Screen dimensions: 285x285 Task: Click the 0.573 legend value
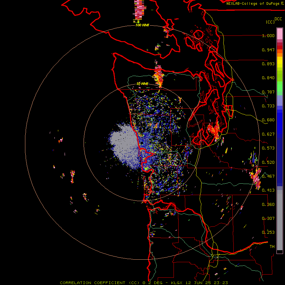pos(268,148)
